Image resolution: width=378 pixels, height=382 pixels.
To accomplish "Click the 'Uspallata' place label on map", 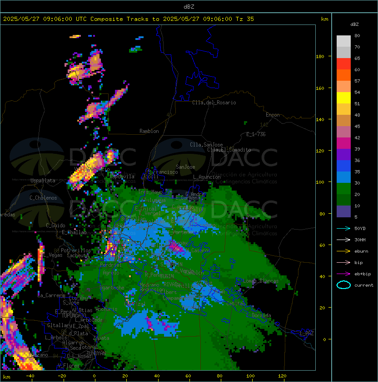I will point(43,181).
